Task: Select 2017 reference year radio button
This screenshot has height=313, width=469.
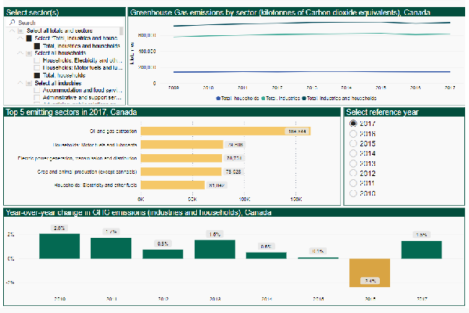Action: point(353,124)
